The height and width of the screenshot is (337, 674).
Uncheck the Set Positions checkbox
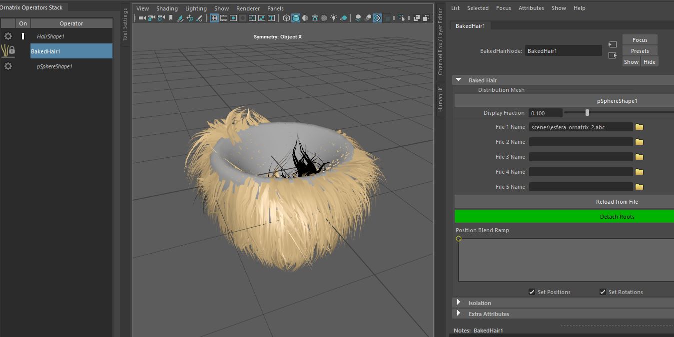click(532, 292)
